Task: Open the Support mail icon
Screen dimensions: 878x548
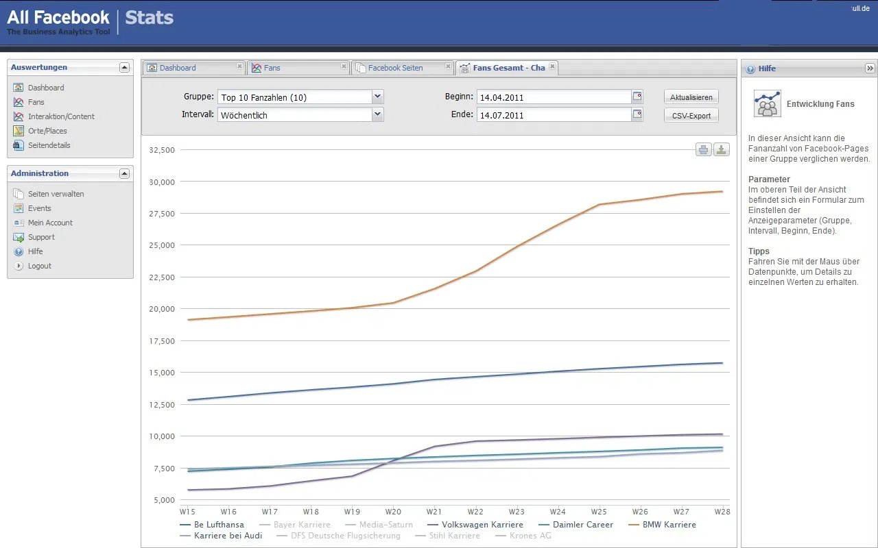Action: 19,237
